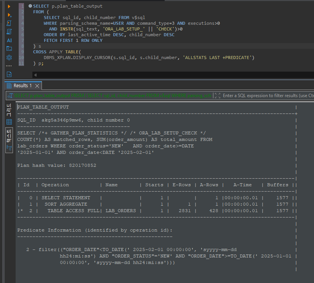Click the SQL query text icon in results bar
The width and height of the screenshot is (314, 283).
(10, 96)
